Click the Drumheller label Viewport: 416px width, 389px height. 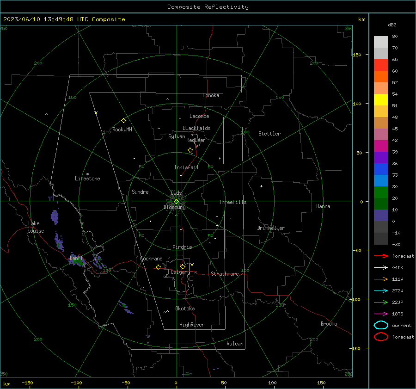coord(271,228)
